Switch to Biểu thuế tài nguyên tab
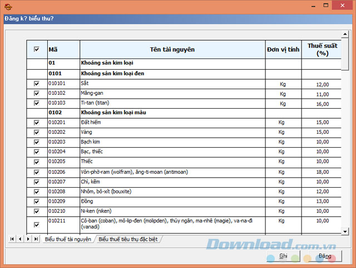 (68, 239)
